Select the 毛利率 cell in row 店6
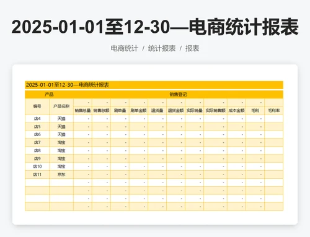 (274, 134)
